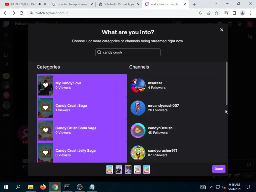Open the Chrome profile icon
256x192 pixels.
(x=242, y=13)
